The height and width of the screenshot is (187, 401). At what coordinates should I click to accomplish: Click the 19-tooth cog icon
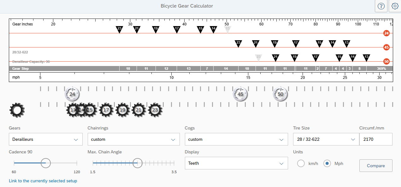pos(123,110)
